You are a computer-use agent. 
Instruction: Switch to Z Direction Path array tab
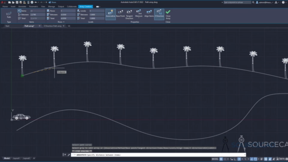(53, 26)
